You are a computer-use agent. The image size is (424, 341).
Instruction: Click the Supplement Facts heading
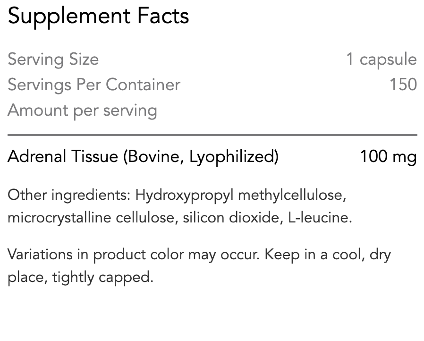coord(98,17)
